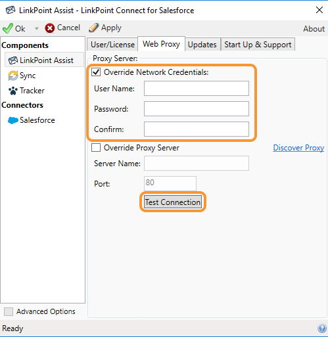
Task: Switch to the Updates tab
Action: pyautogui.click(x=202, y=45)
